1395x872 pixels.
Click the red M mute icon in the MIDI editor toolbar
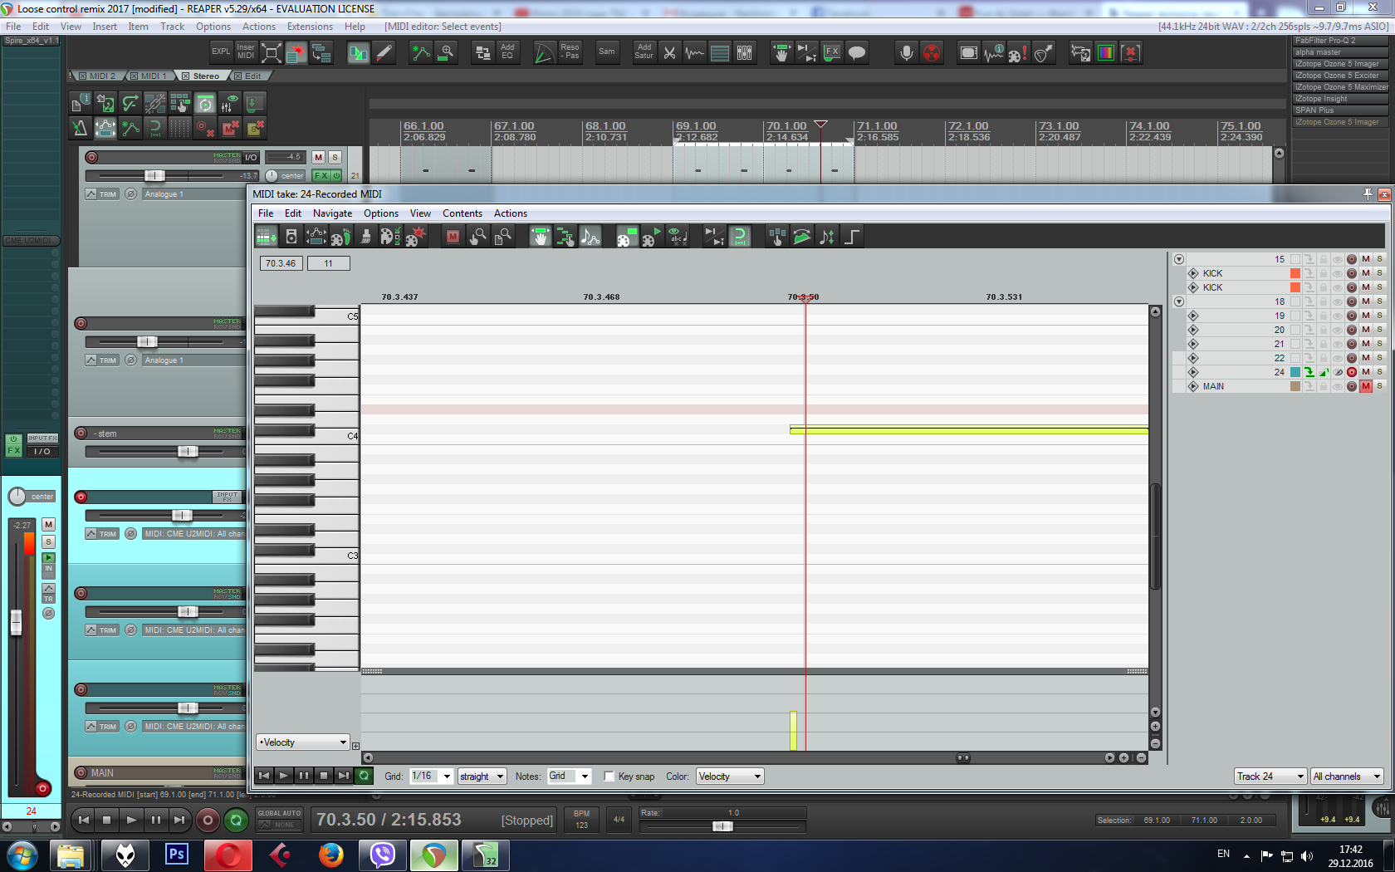[453, 237]
